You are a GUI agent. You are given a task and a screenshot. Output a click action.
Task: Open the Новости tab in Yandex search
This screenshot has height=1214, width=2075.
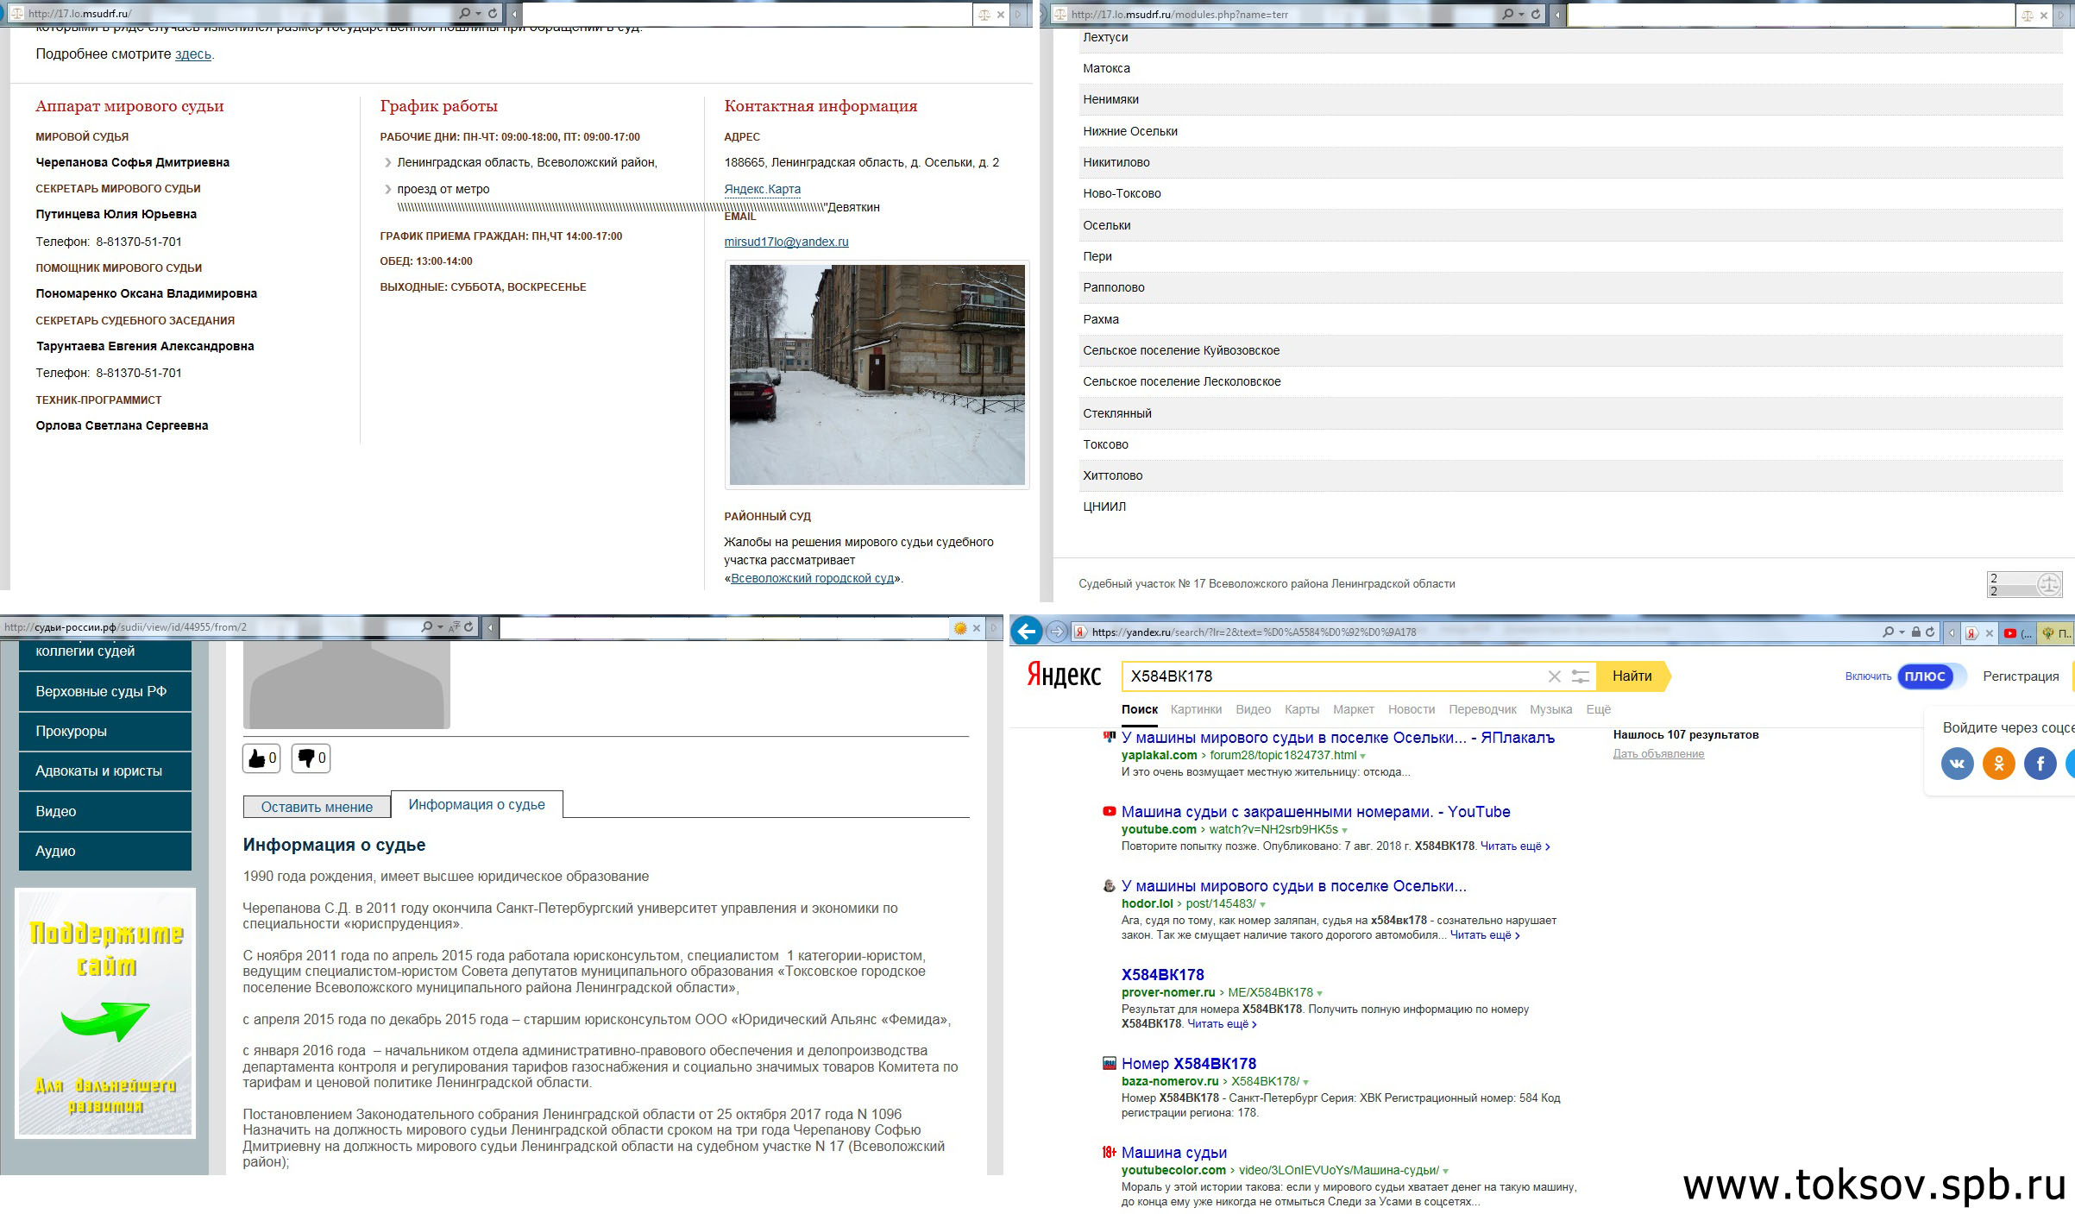pos(1411,709)
